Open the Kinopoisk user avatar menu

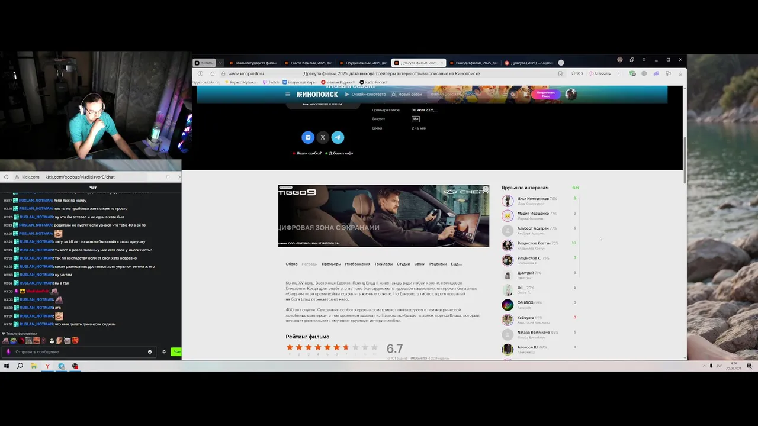click(x=571, y=94)
